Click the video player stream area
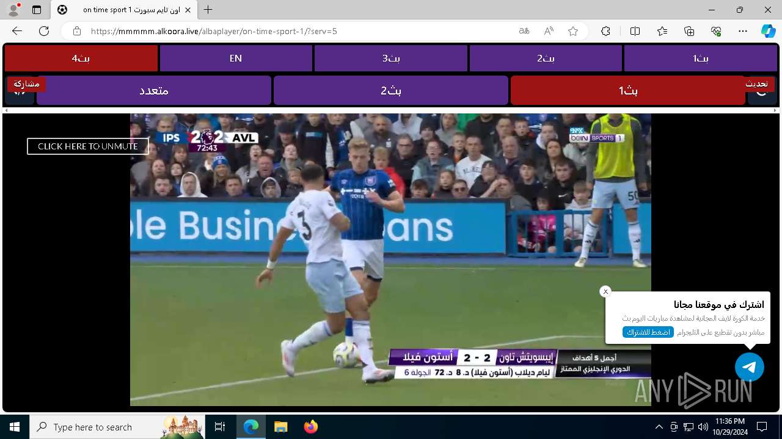 point(390,260)
